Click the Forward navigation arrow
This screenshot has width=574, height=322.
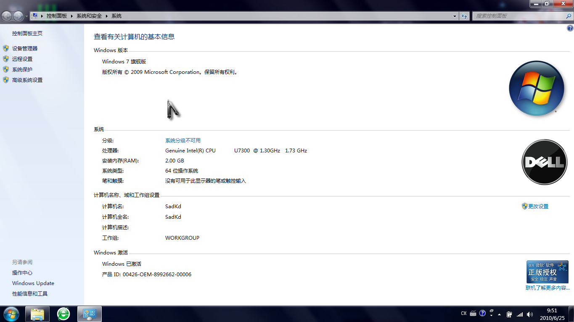click(x=19, y=16)
